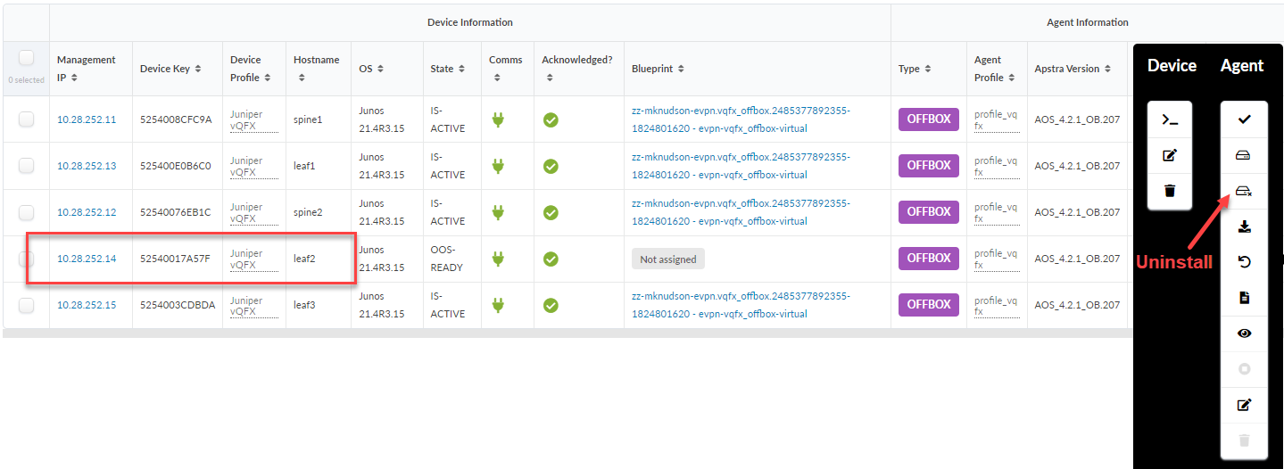Check the select-all header checkbox
This screenshot has width=1284, height=469.
26,58
